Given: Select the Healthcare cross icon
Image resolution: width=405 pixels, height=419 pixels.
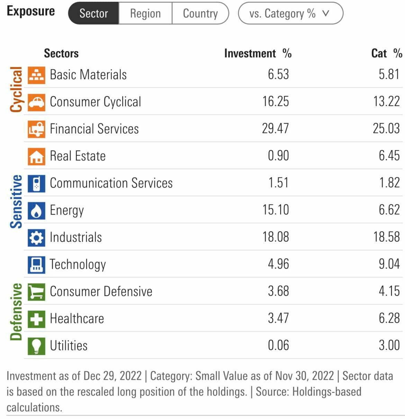Looking at the screenshot, I should coord(36,318).
